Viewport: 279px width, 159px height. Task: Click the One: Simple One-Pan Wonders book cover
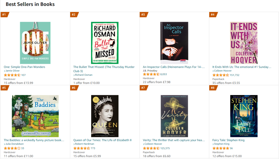click(x=35, y=43)
